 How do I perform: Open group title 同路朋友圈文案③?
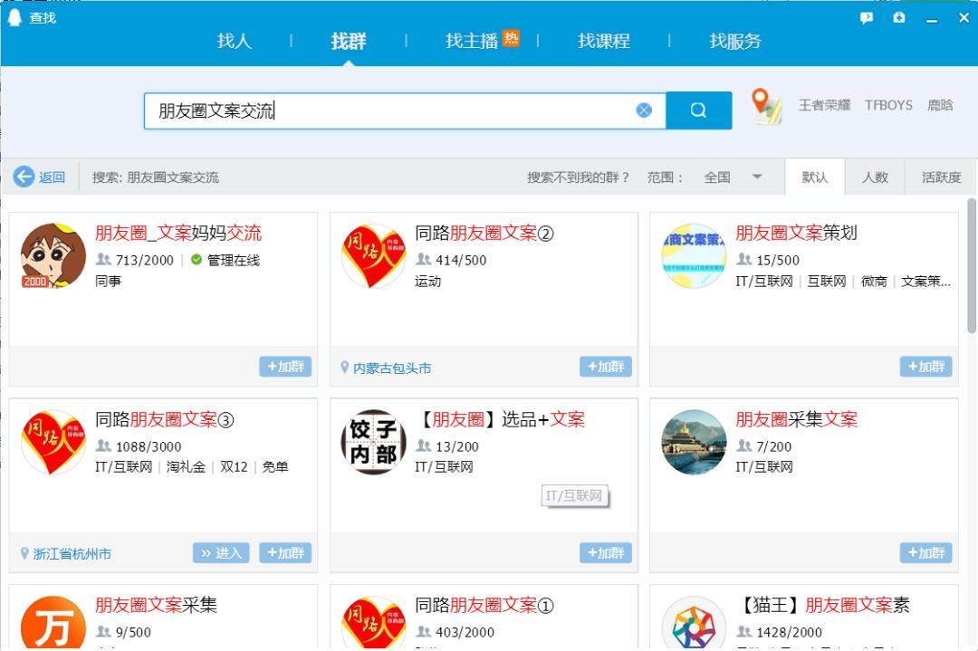(x=165, y=419)
